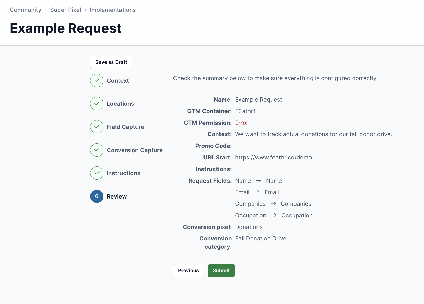
Task: Click the arrow between Name fields
Action: 259,181
